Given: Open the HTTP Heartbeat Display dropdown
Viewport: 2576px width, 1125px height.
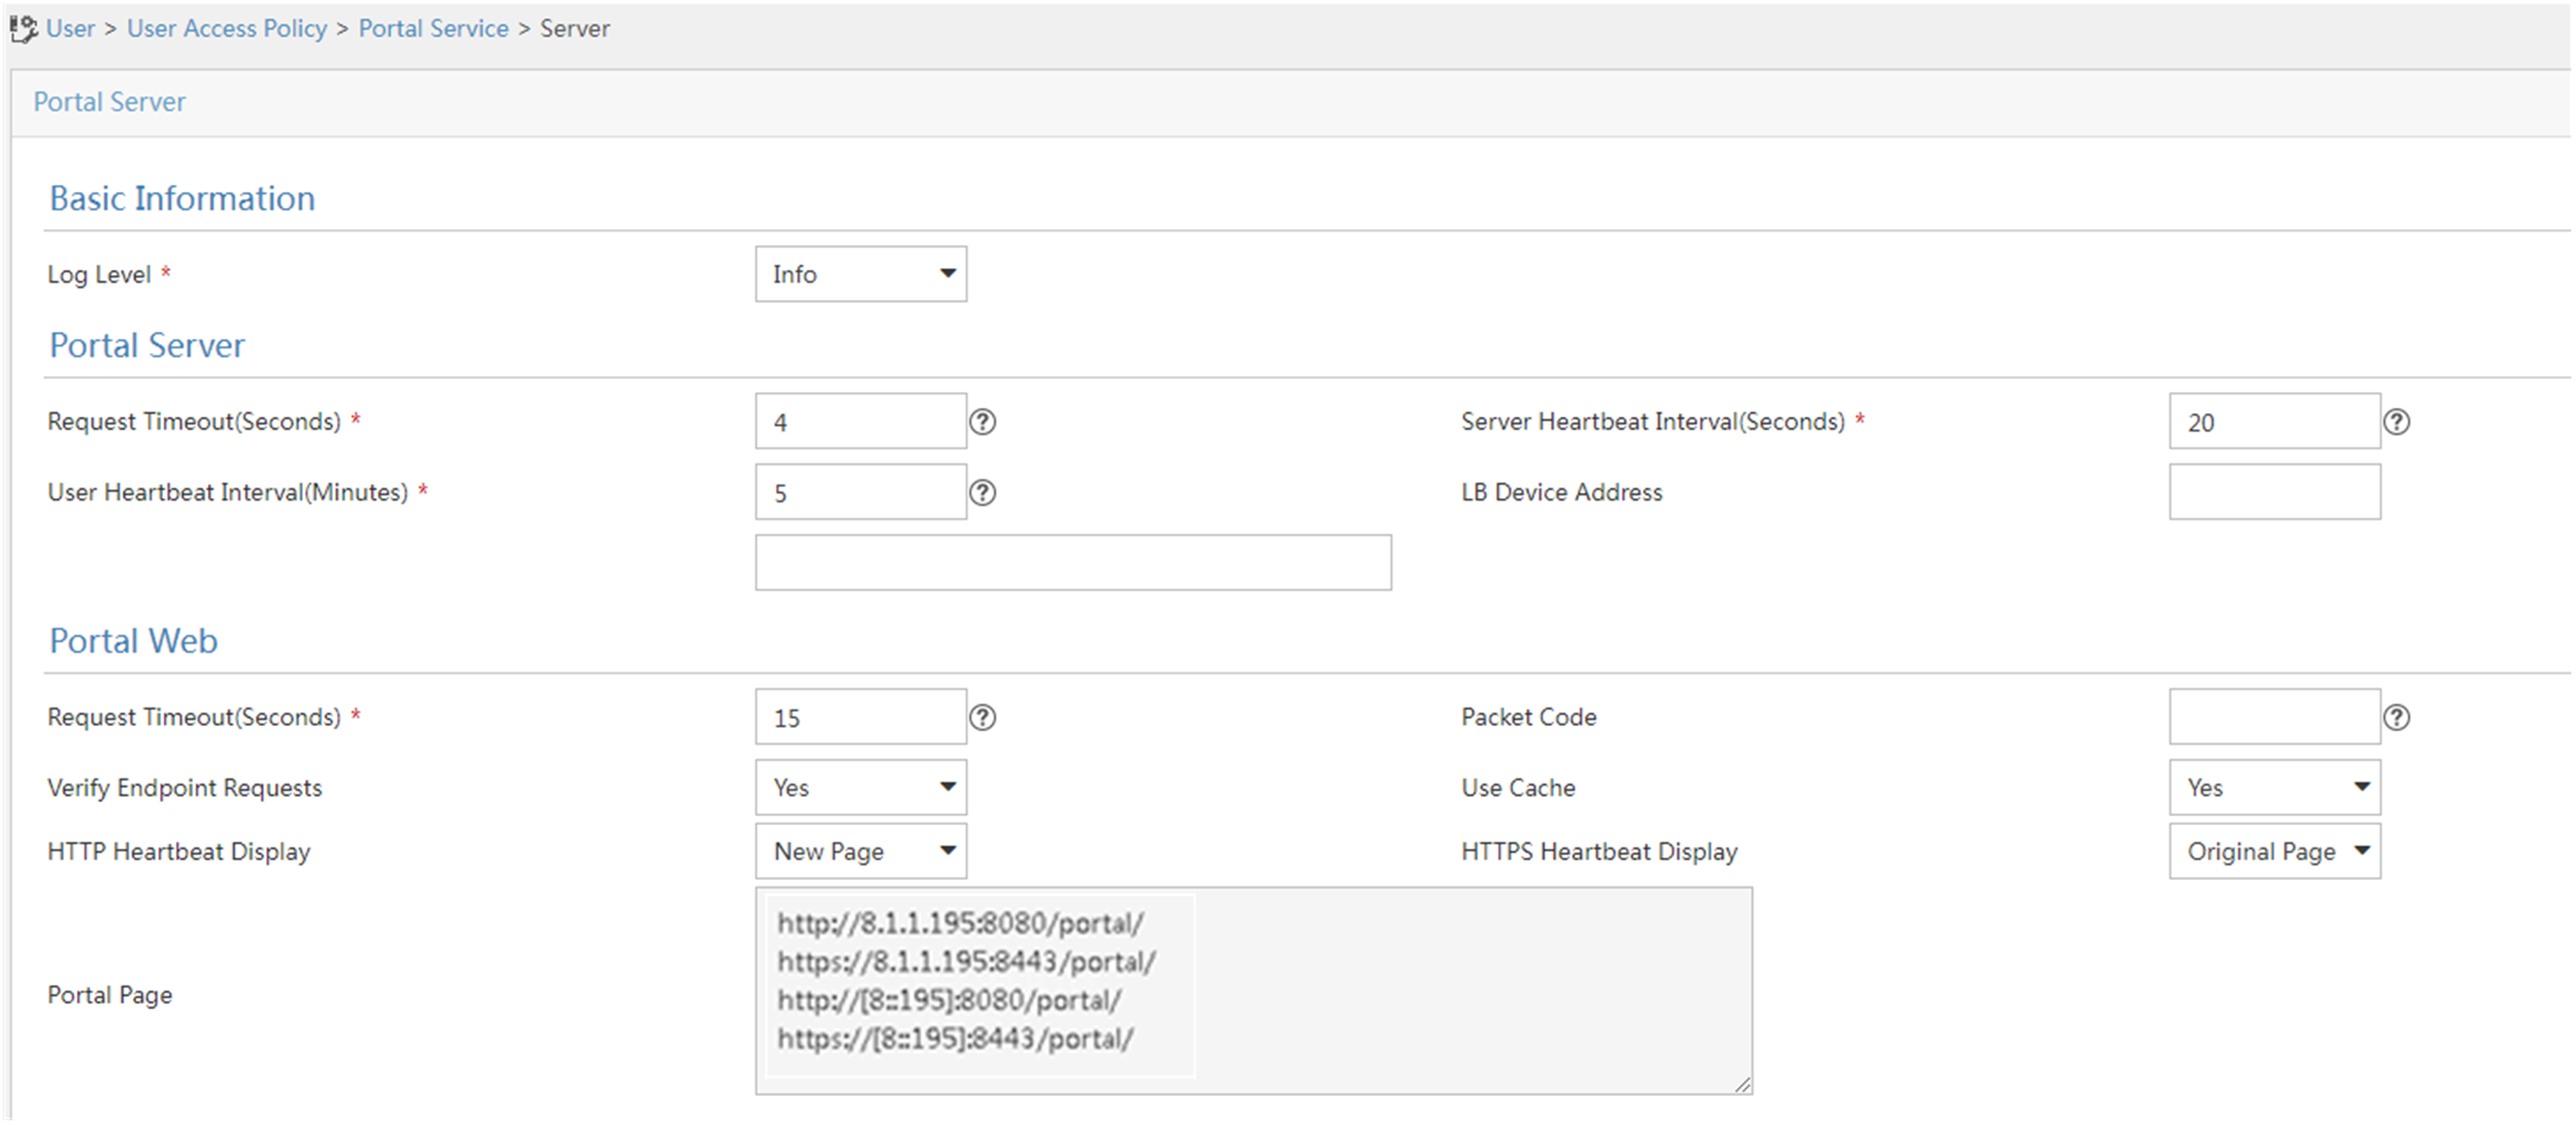Looking at the screenshot, I should pyautogui.click(x=861, y=852).
